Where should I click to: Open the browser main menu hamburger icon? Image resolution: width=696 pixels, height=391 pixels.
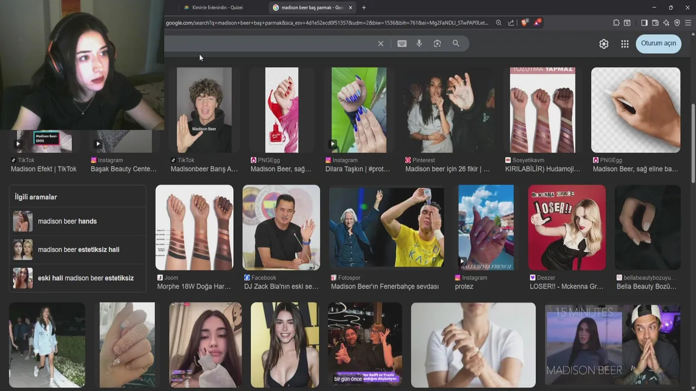pyautogui.click(x=688, y=23)
